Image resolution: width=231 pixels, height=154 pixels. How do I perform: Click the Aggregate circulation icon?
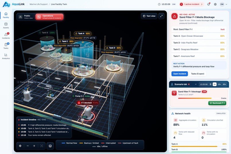(x=175, y=120)
